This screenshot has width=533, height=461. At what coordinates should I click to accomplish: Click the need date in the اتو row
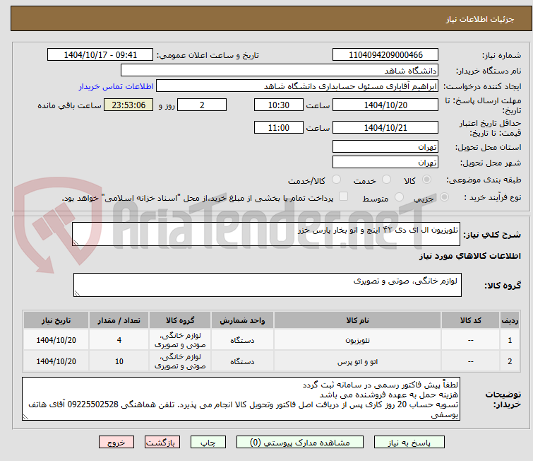(56, 361)
